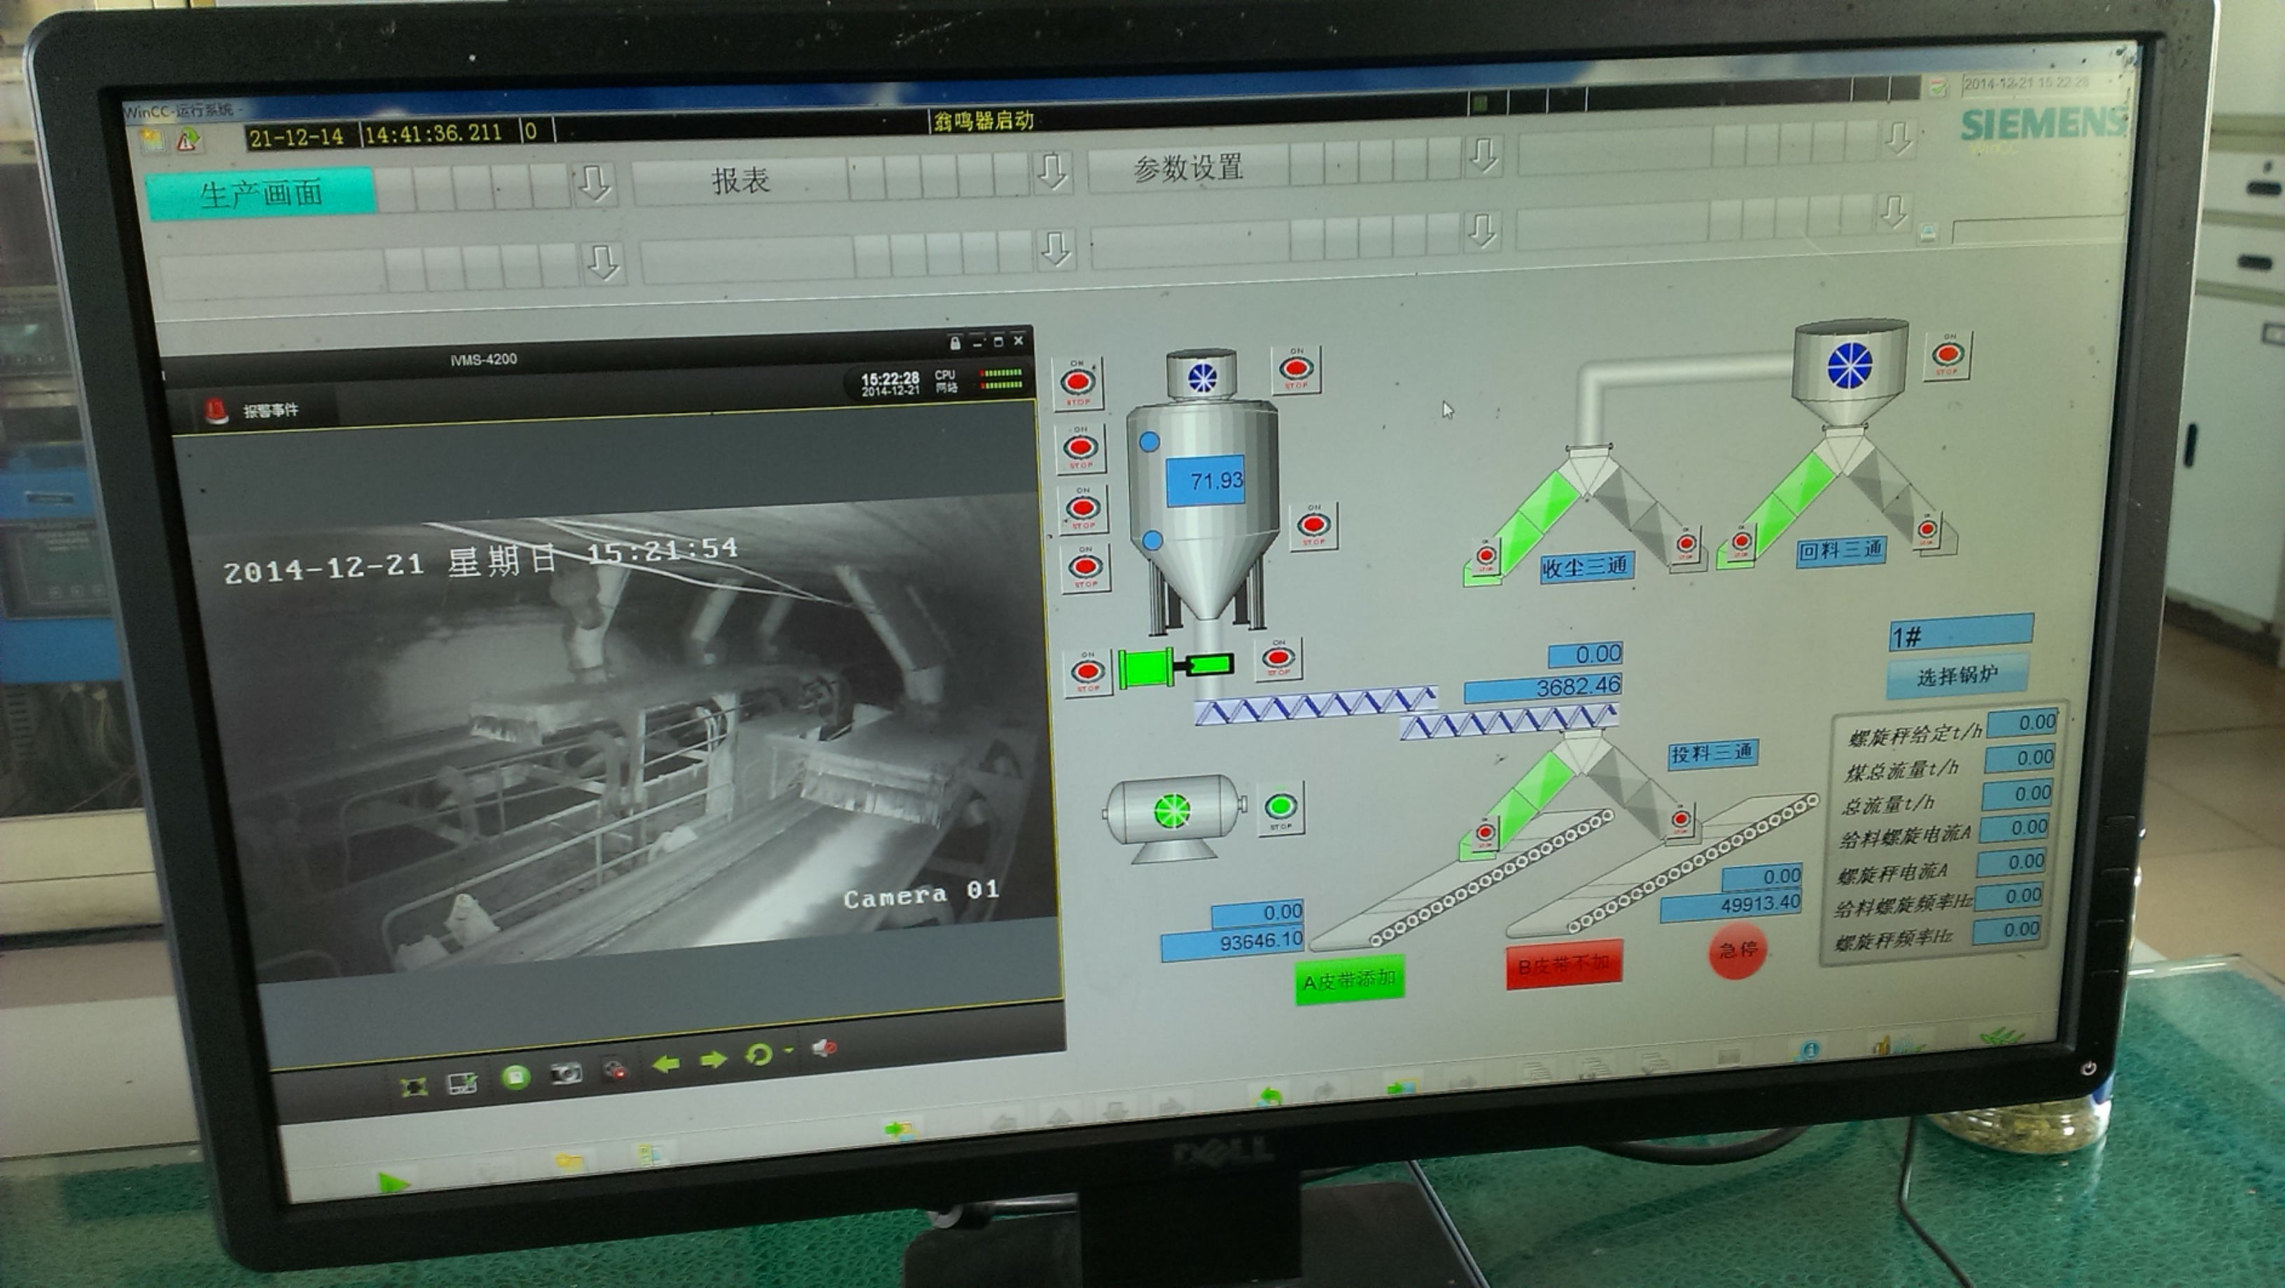The image size is (2285, 1288).
Task: Toggle ON/STOP switch right of silo fan
Action: (x=1296, y=369)
